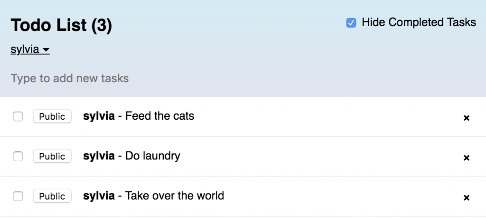The height and width of the screenshot is (219, 486).
Task: Switch privacy of "Take over the world" task
Action: [52, 196]
